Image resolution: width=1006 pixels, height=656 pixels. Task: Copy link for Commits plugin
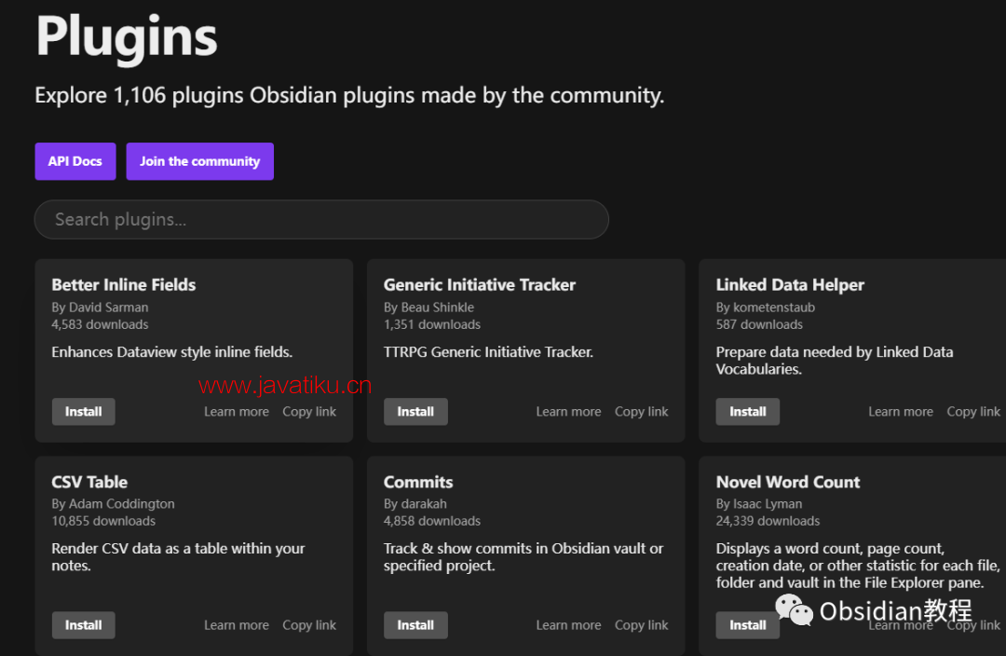(x=642, y=625)
